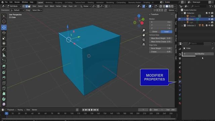Screen dimensions: 215x121
Task: Open the Orientation Default dropdown
Action: [17, 10]
